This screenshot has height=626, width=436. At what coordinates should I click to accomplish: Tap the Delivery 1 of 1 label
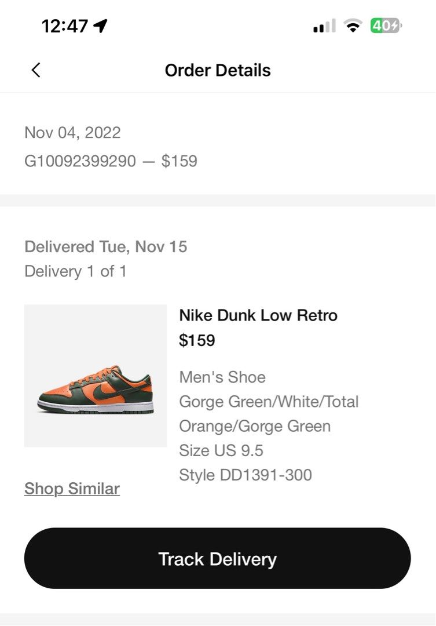pyautogui.click(x=75, y=271)
